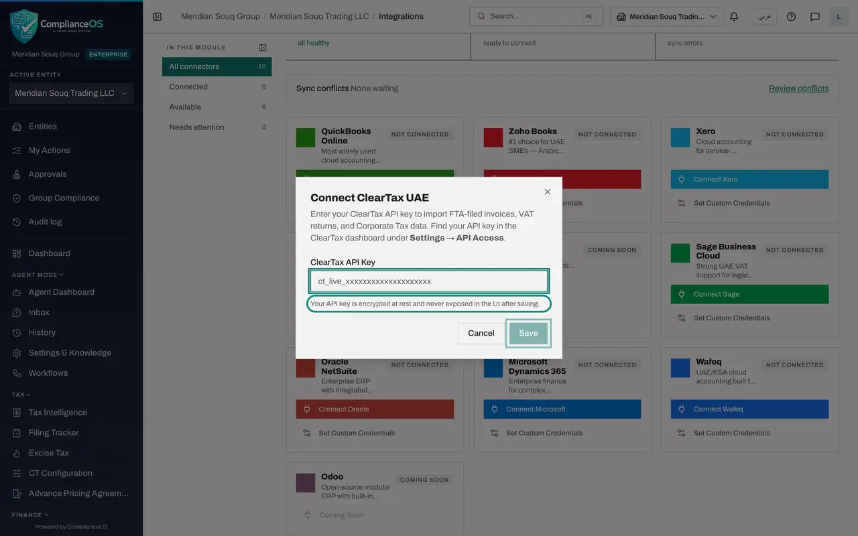This screenshot has height=536, width=858.
Task: Open the help question mark icon
Action: (791, 16)
